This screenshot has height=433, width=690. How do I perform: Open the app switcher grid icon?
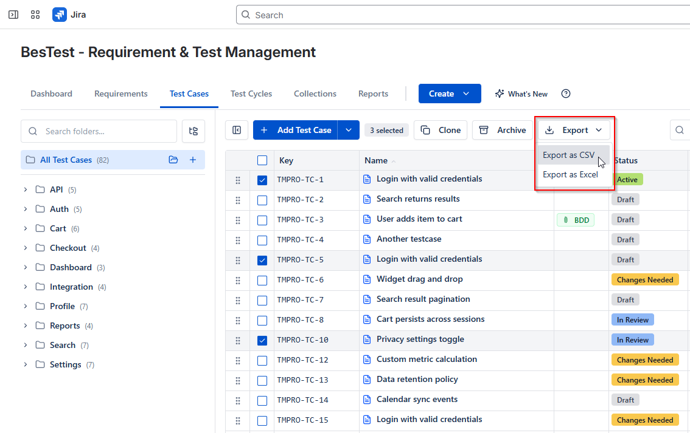[35, 15]
